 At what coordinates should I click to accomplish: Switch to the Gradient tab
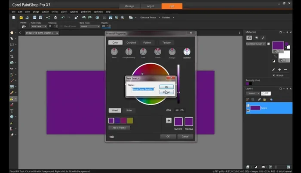point(131,42)
